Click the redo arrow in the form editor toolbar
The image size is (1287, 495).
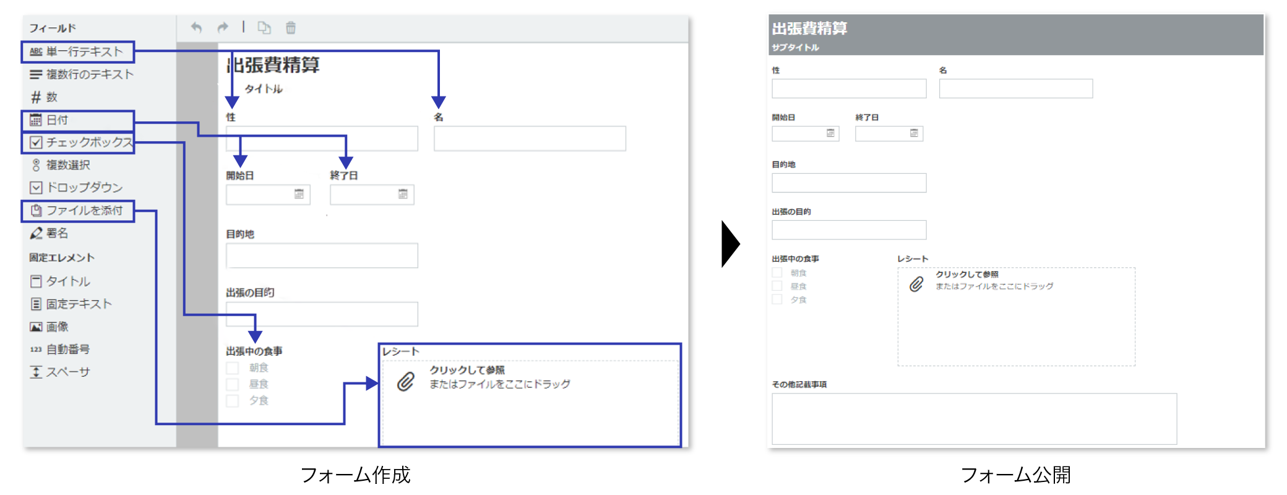223,27
